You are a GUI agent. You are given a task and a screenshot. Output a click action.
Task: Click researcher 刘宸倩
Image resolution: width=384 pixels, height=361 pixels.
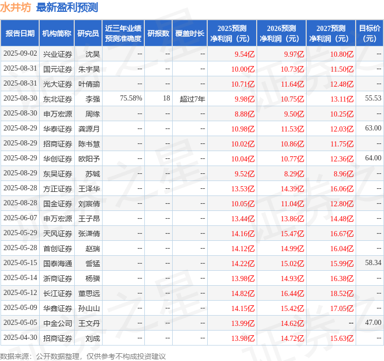tap(89, 204)
